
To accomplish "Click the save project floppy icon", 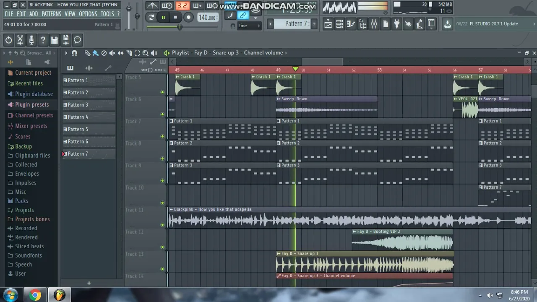I will (54, 40).
